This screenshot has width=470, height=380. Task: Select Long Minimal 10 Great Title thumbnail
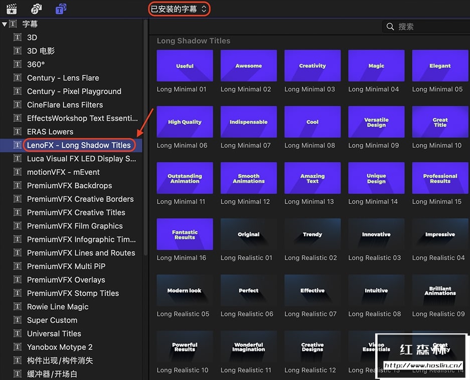pos(440,122)
